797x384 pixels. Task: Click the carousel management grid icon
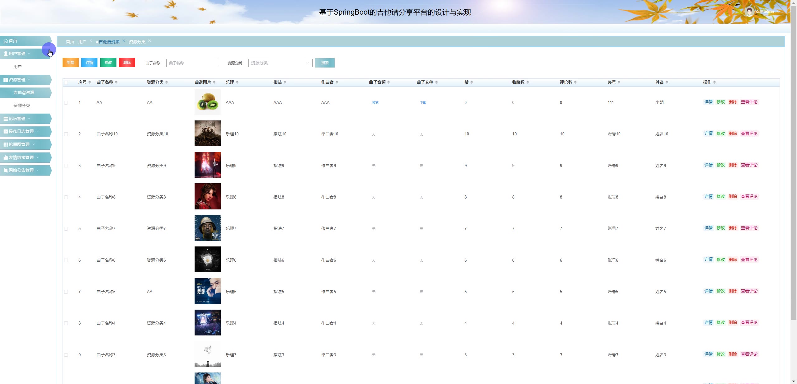[x=6, y=145]
